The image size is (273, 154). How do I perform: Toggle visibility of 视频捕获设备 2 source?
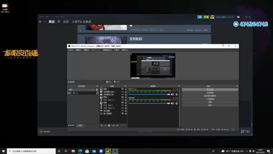pyautogui.click(x=123, y=92)
